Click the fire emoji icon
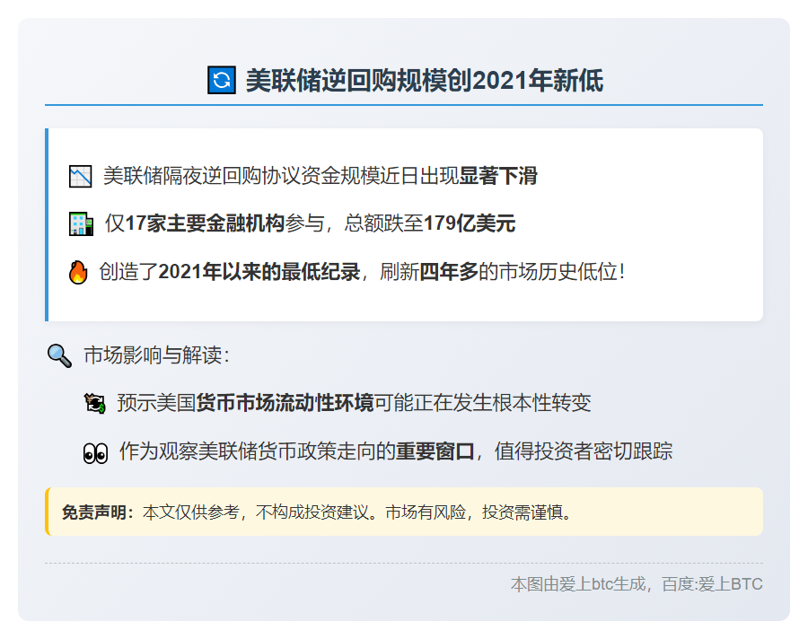Image resolution: width=808 pixels, height=639 pixels. [79, 272]
